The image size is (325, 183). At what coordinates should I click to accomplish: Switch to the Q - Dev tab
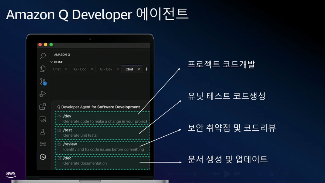tap(106, 69)
